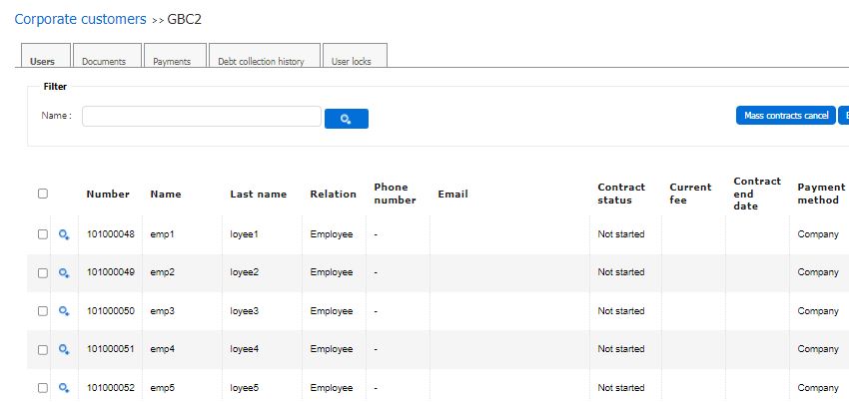Go to Debt collection history tab
The height and width of the screenshot is (402, 849).
[x=261, y=61]
